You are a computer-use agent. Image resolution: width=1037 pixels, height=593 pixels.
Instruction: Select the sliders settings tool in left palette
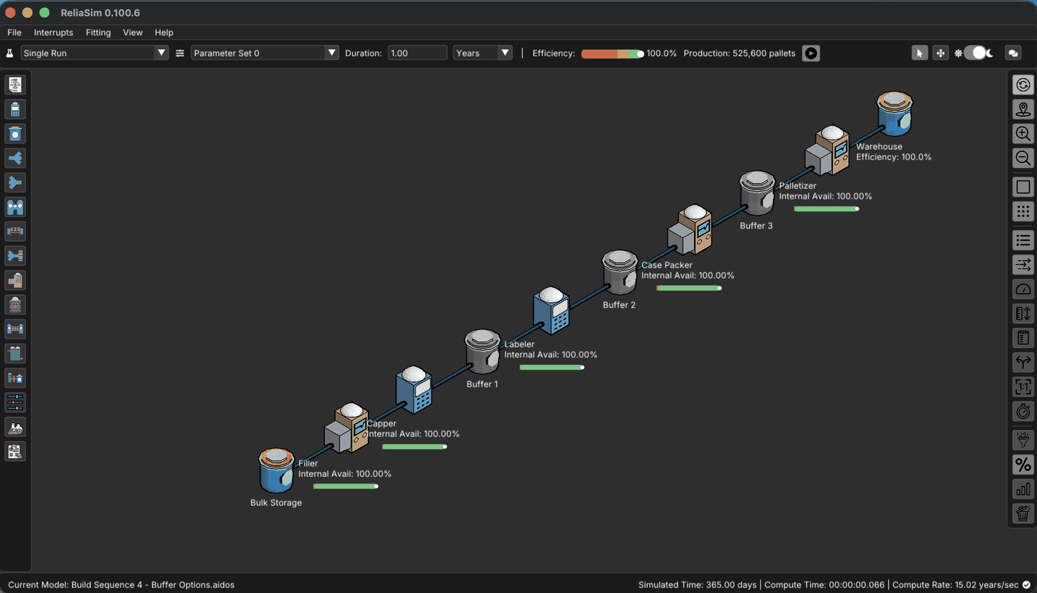click(x=15, y=402)
